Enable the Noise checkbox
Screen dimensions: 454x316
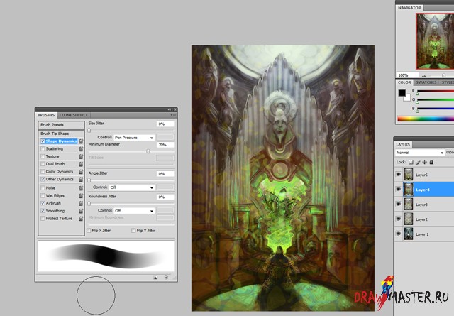(x=43, y=188)
